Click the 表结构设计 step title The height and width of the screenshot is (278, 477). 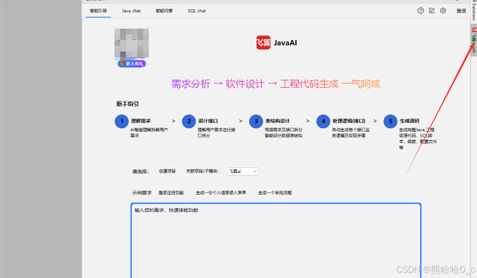[x=278, y=121]
